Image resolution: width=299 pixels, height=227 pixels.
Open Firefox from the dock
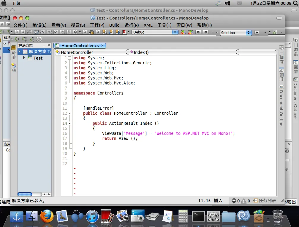[47, 216]
